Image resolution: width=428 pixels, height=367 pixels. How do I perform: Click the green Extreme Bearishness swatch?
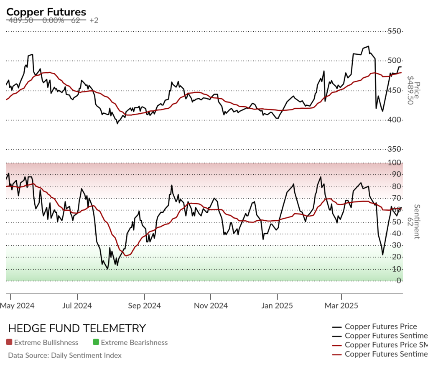[x=96, y=342]
